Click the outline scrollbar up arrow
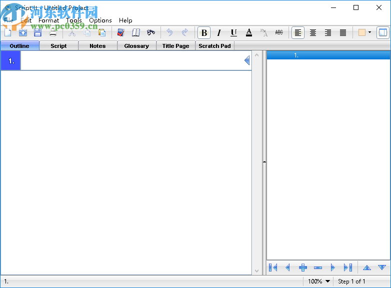 point(257,55)
